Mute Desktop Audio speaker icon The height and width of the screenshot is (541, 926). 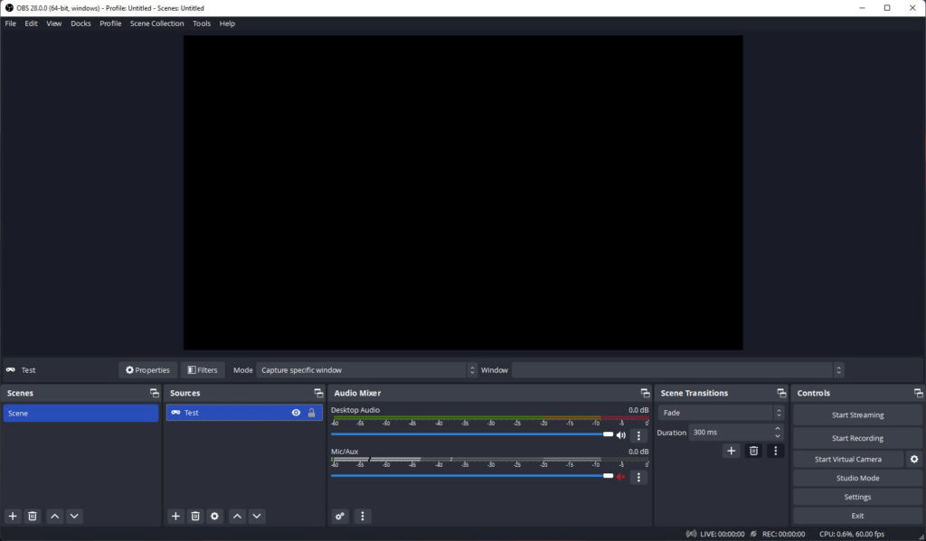620,435
